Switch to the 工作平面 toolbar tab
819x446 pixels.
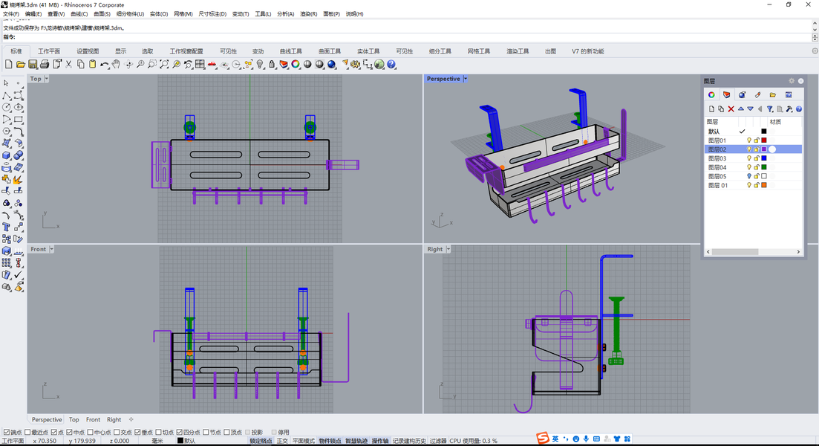pyautogui.click(x=49, y=51)
